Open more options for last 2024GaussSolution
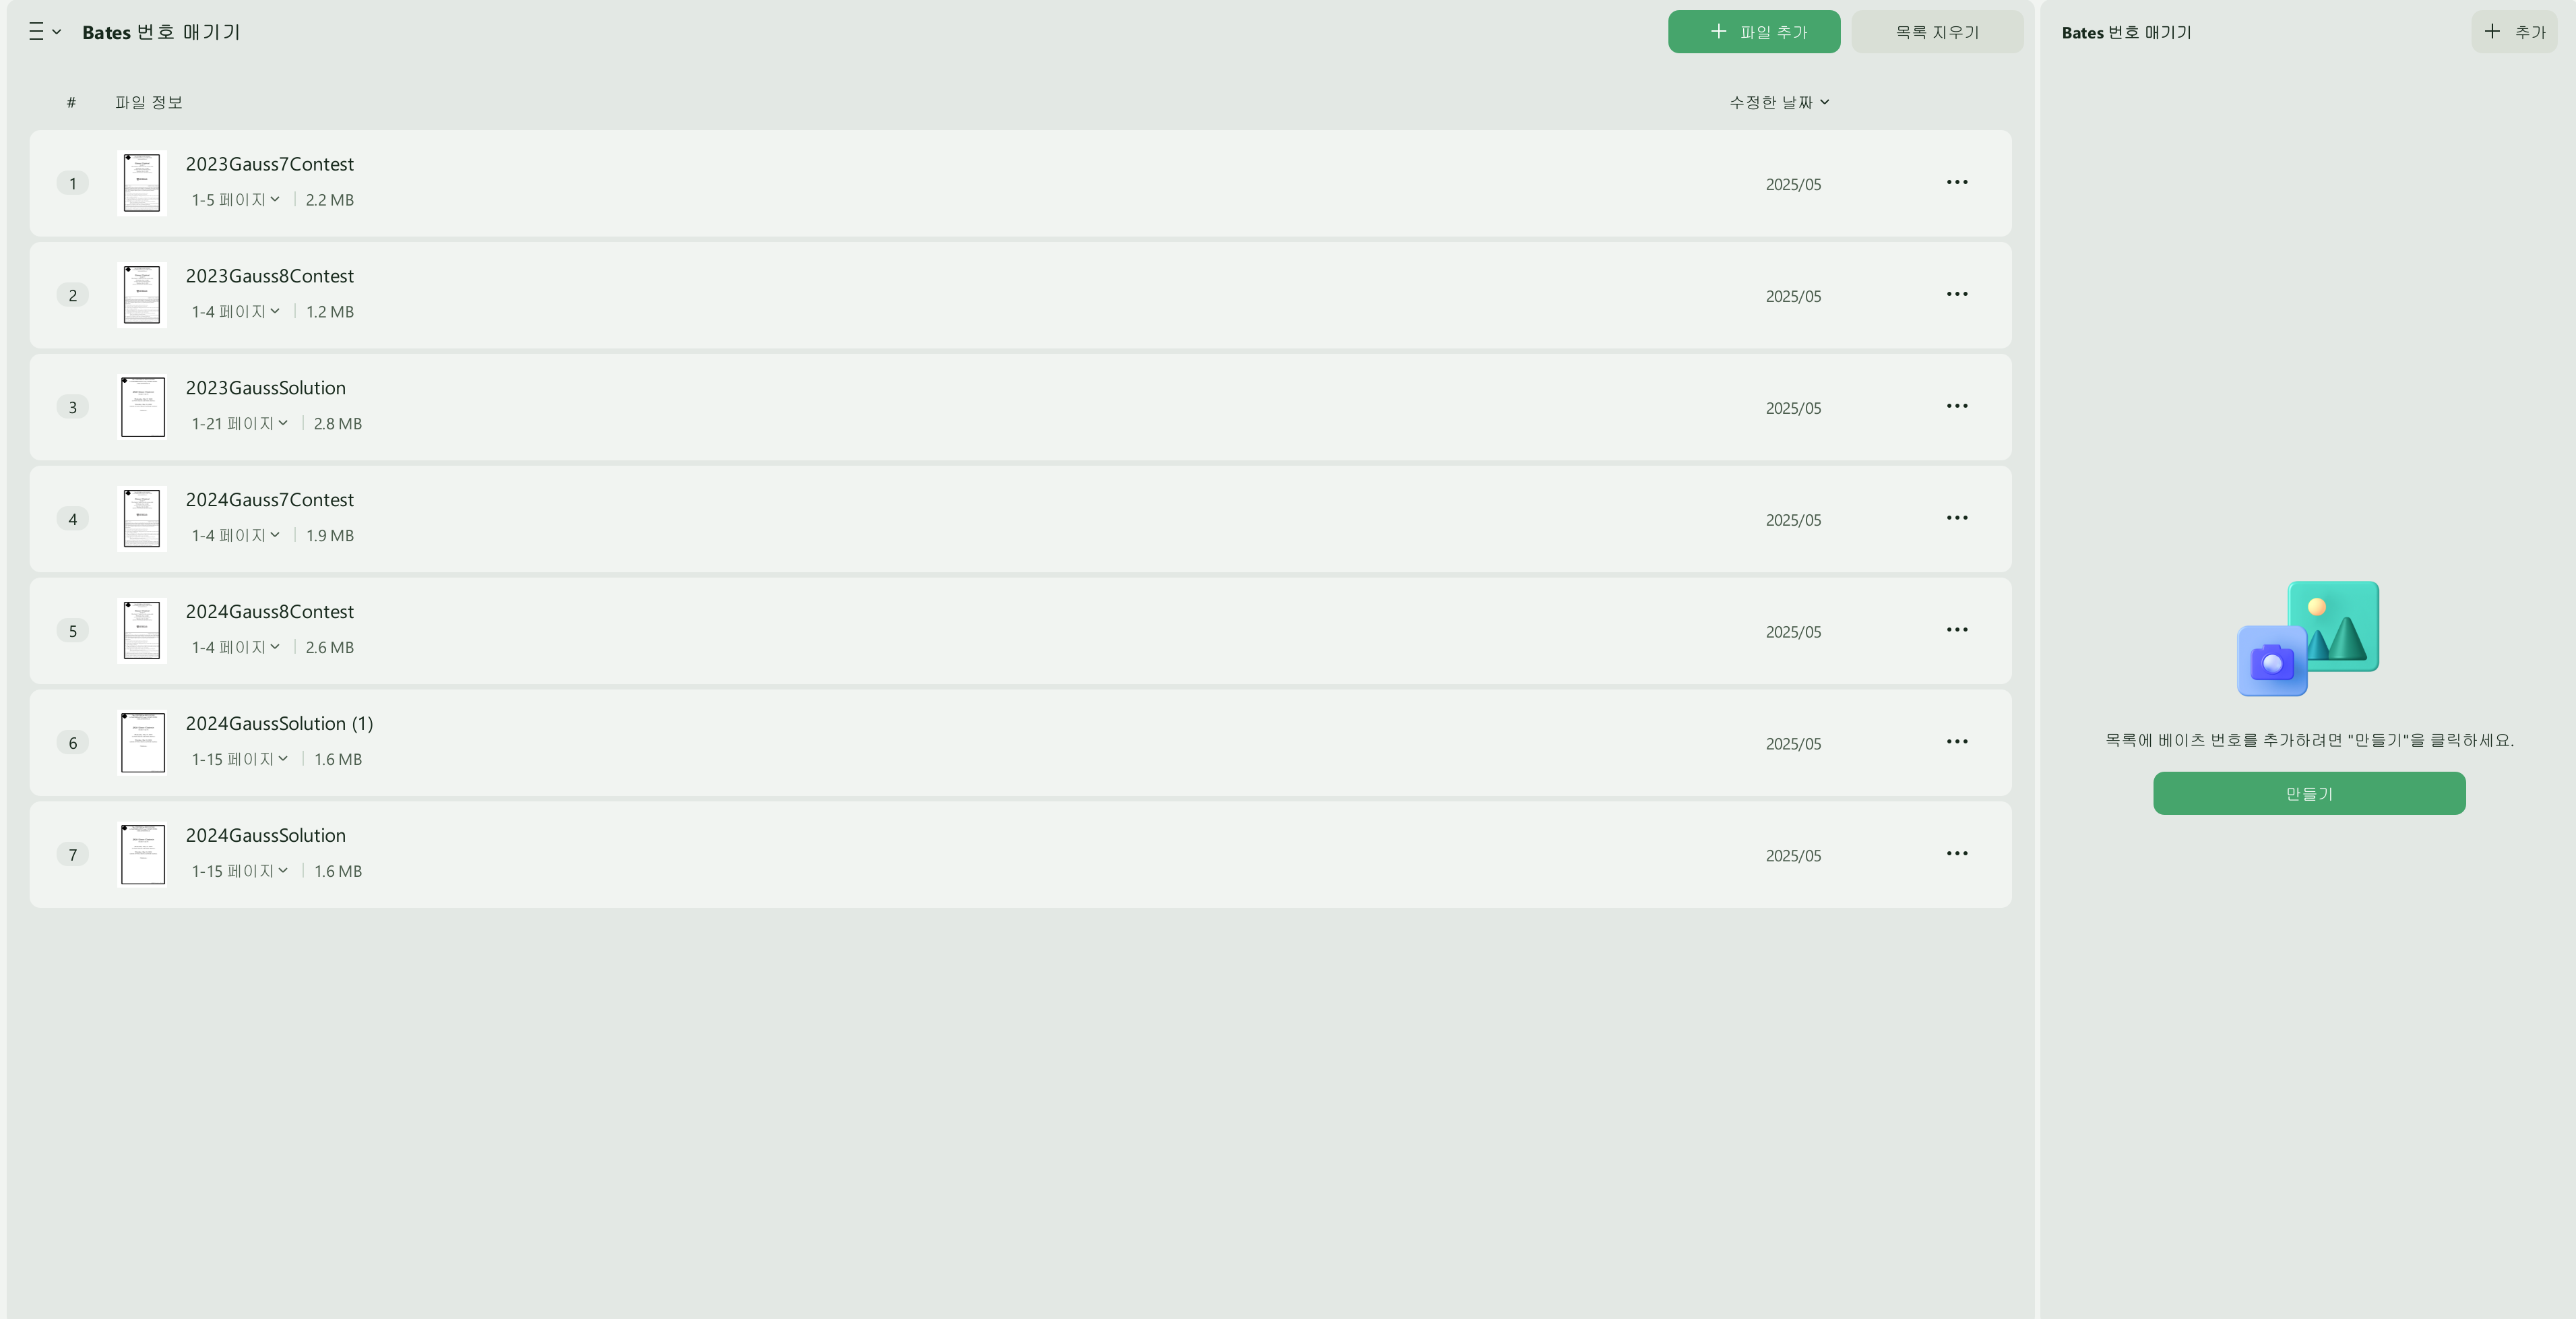Viewport: 2576px width, 1319px height. click(x=1956, y=854)
